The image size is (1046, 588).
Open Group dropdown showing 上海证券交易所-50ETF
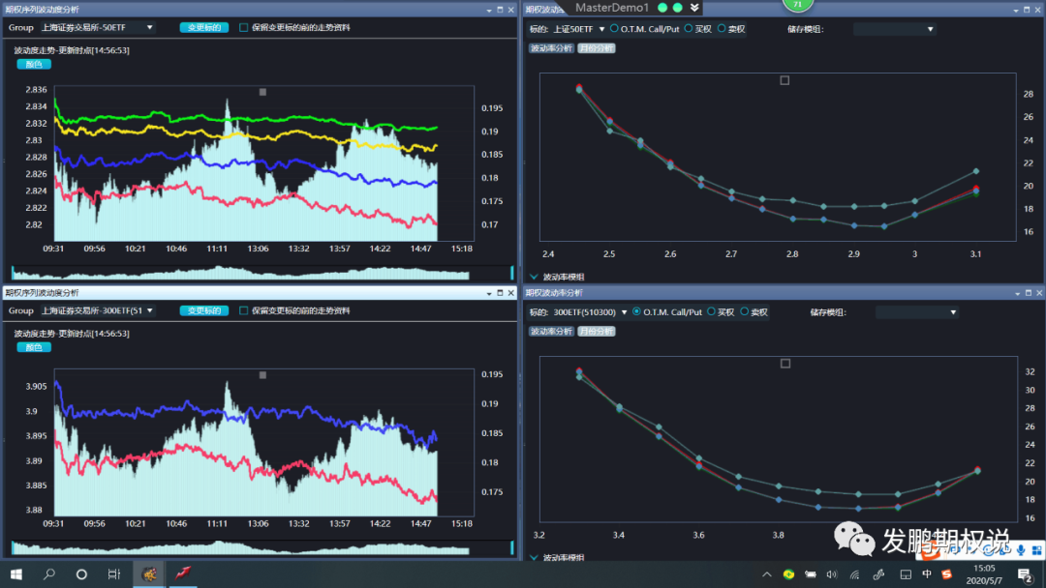98,27
